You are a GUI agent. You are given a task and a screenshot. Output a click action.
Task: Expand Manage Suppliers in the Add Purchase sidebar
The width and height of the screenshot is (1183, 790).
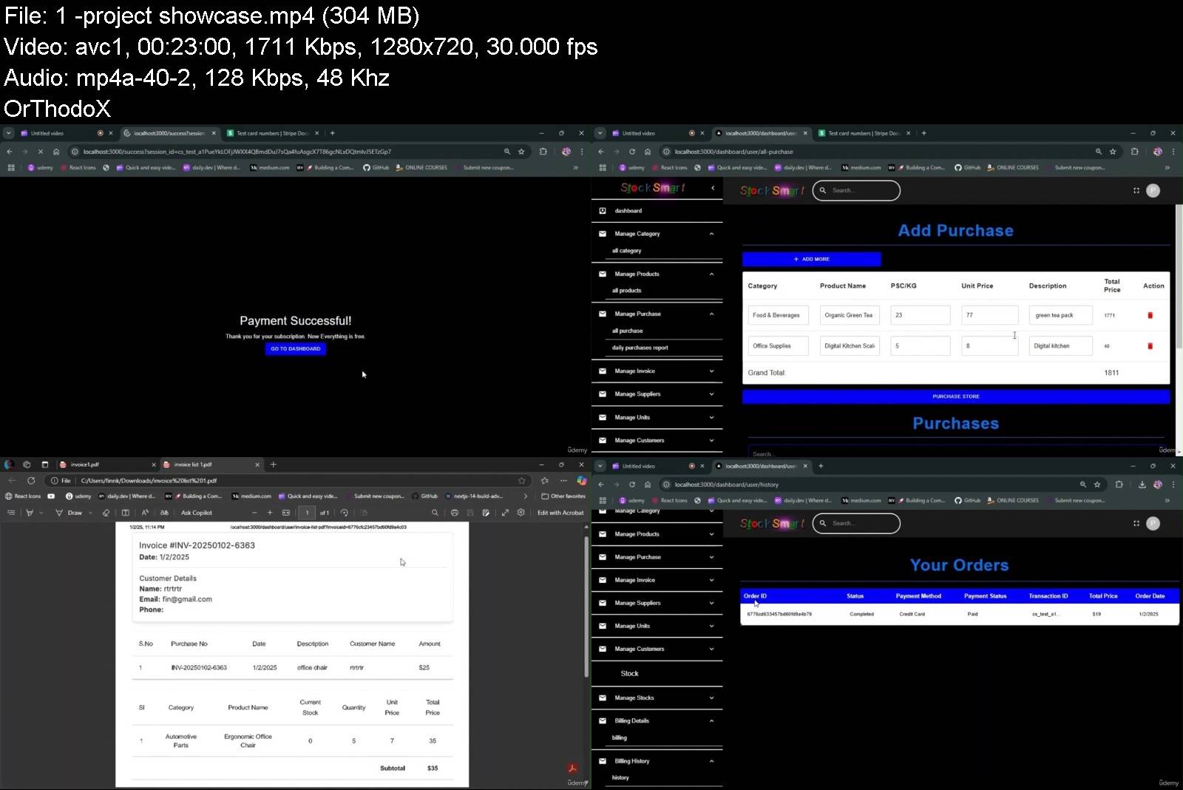657,394
